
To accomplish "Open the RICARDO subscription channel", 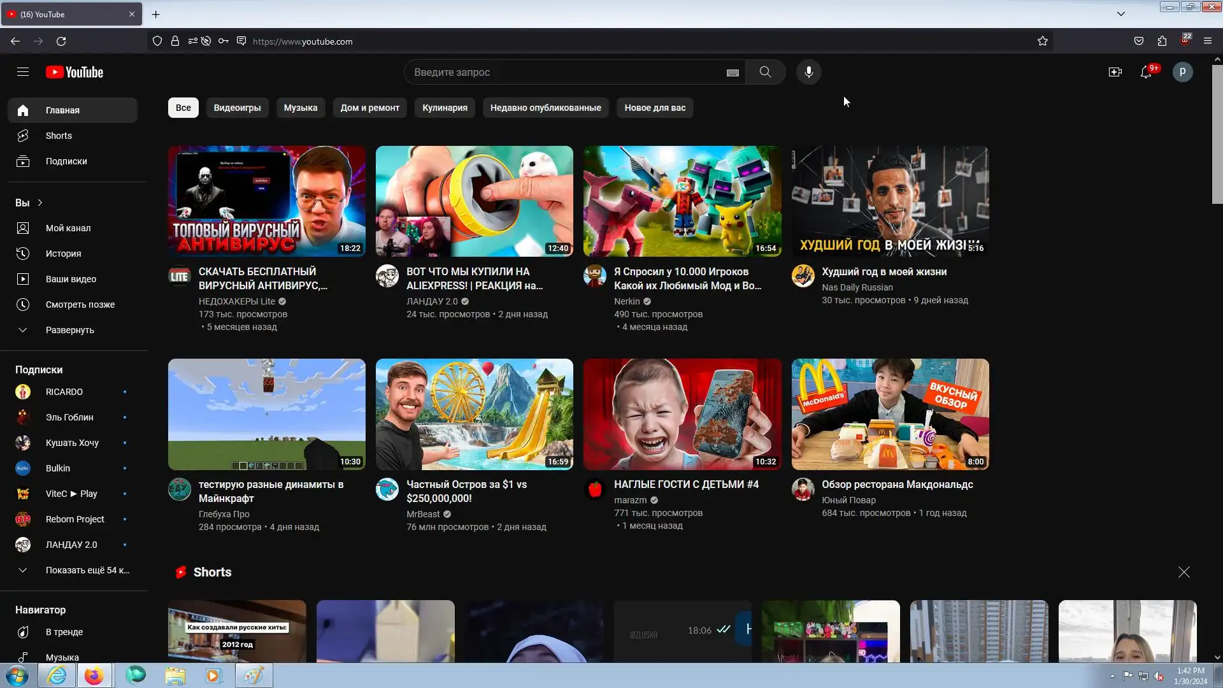I will (x=64, y=392).
